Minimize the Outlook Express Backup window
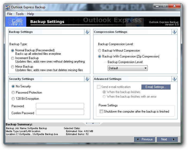 tap(157, 6)
